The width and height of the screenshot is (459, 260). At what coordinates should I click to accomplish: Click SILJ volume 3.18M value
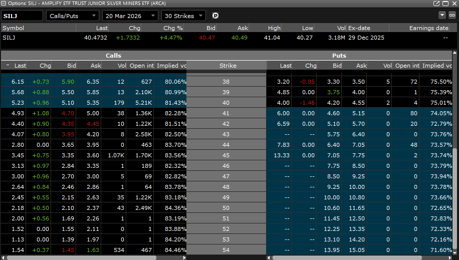(x=337, y=38)
